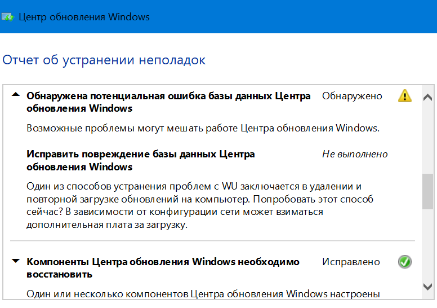This screenshot has height=308, width=437.
Task: Click scrollbar track below the thumb
Action: click(x=428, y=243)
